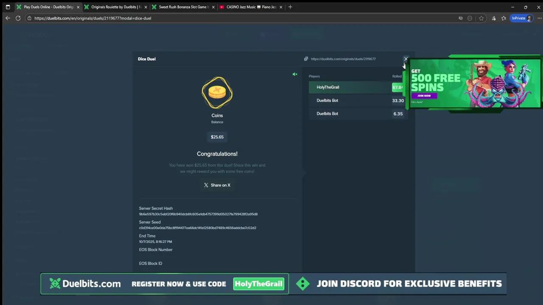Screen dimensions: 543x305
Task: Open browser Settings and more menu
Action: [x=539, y=18]
